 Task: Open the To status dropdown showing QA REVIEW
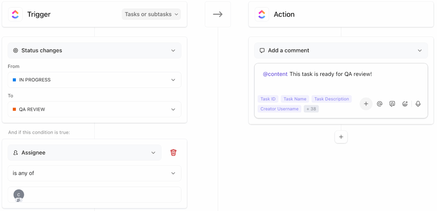tap(94, 109)
